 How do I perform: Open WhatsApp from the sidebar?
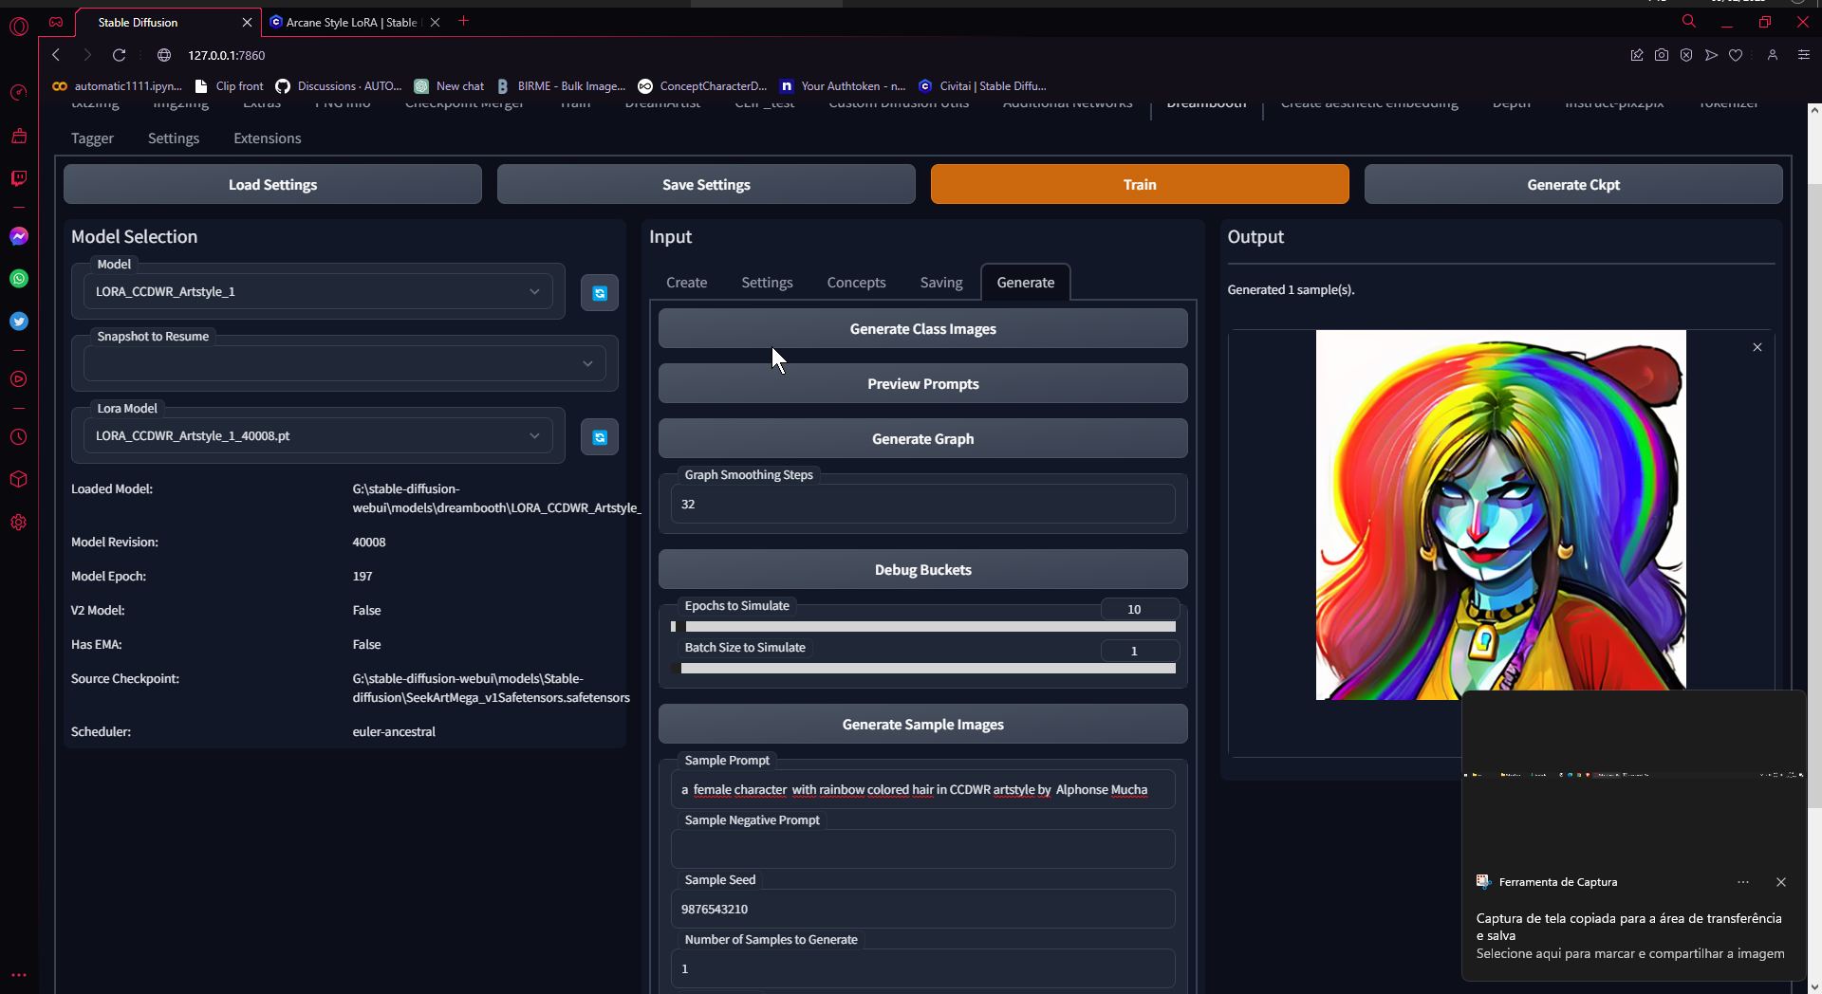19,279
